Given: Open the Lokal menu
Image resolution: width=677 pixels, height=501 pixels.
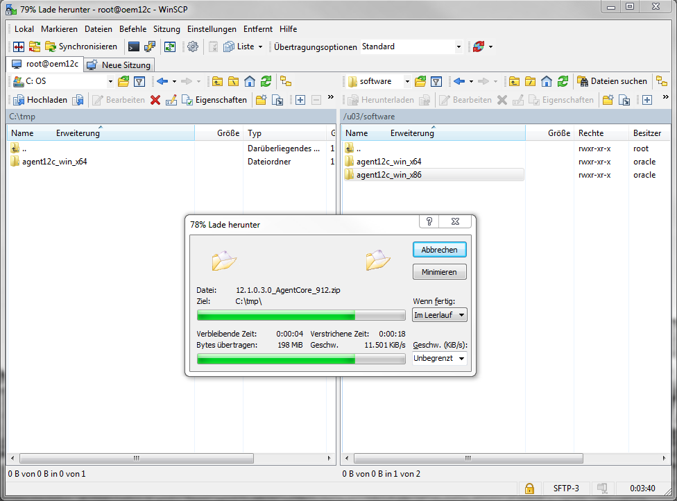Looking at the screenshot, I should pos(24,29).
